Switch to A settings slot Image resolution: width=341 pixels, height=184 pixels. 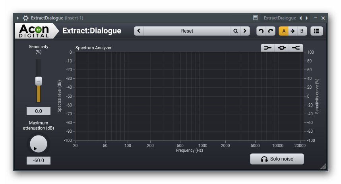pyautogui.click(x=284, y=31)
